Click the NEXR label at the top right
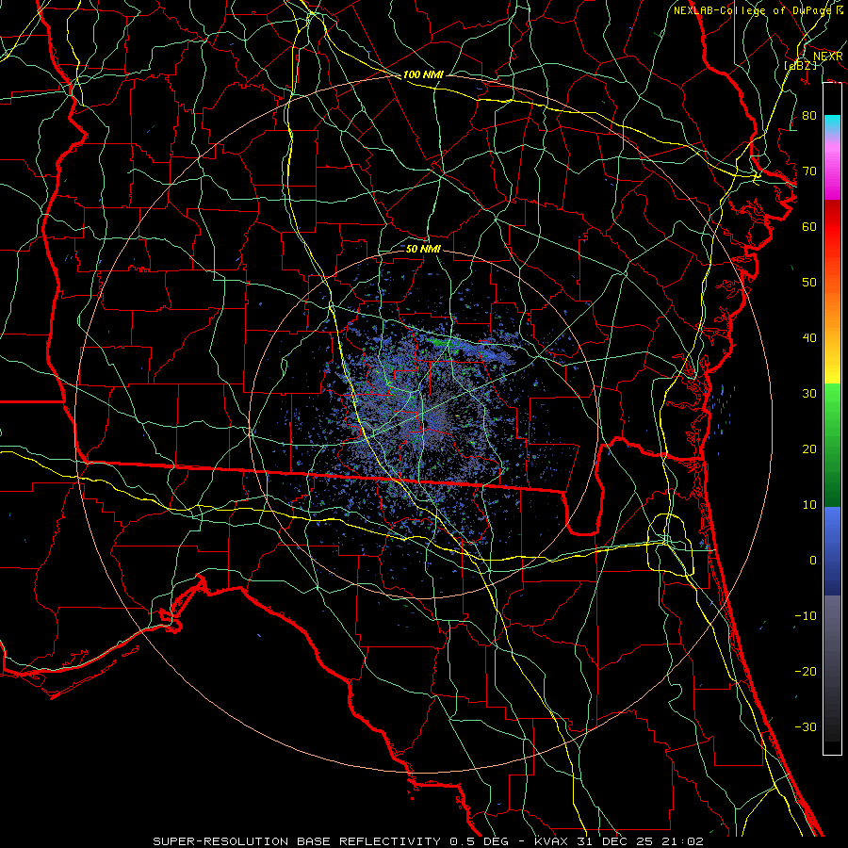This screenshot has width=848, height=848. pyautogui.click(x=828, y=57)
